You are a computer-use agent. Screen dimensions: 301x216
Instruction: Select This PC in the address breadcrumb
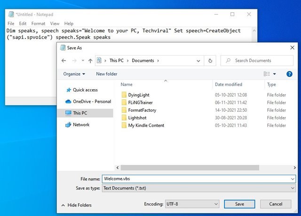(116, 60)
